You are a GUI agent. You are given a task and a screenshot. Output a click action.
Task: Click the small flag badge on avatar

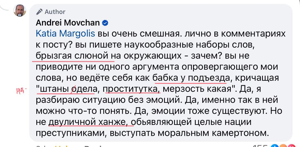click(x=20, y=15)
